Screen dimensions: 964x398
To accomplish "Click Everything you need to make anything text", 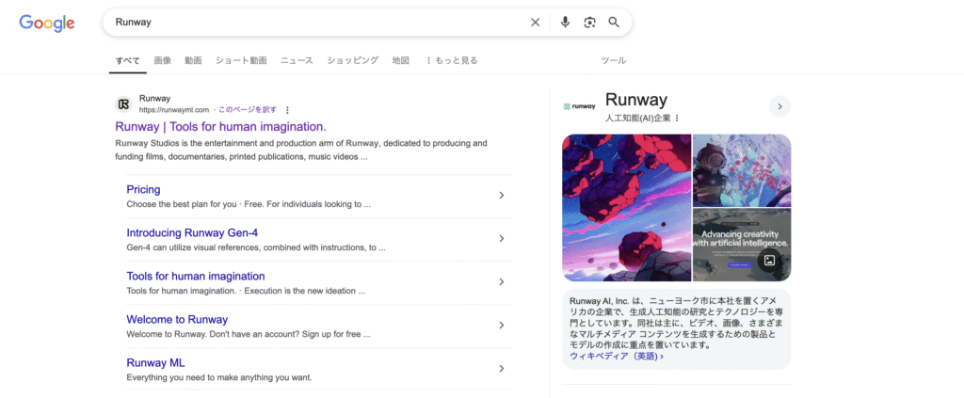I will pos(219,377).
